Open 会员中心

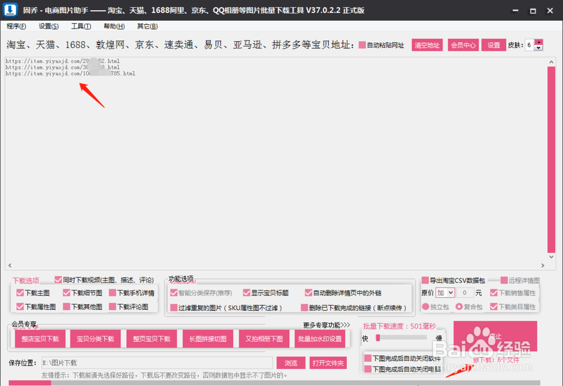pos(463,45)
